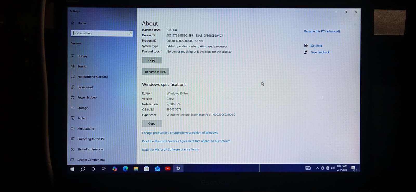Click the Rename this PC button
416x192 pixels.
pyautogui.click(x=155, y=72)
